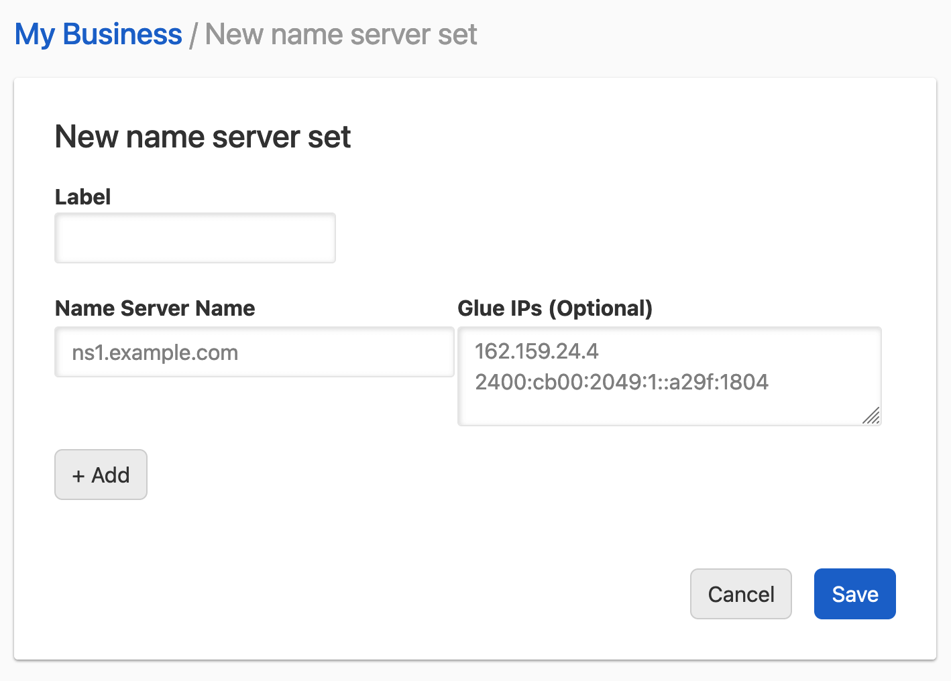Click the ns1.example.com name server field

click(254, 352)
